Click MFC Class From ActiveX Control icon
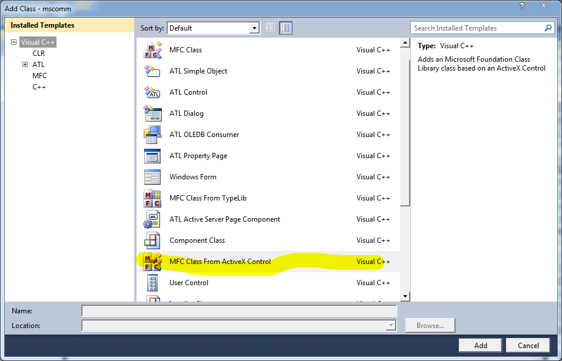Image resolution: width=562 pixels, height=361 pixels. point(152,262)
